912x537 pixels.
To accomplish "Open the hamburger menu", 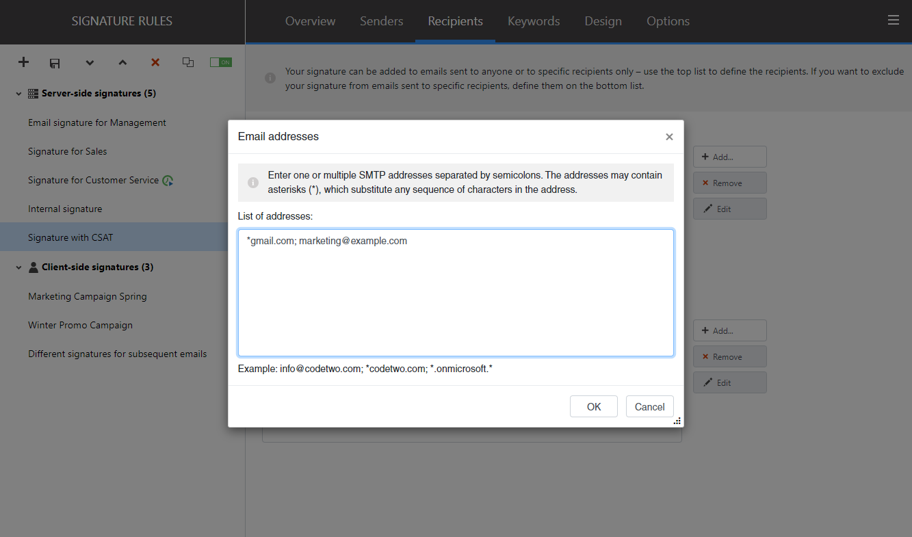I will [894, 20].
